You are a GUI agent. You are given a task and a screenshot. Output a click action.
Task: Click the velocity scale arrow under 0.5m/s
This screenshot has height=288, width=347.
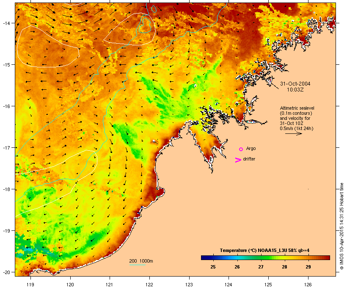pos(293,133)
